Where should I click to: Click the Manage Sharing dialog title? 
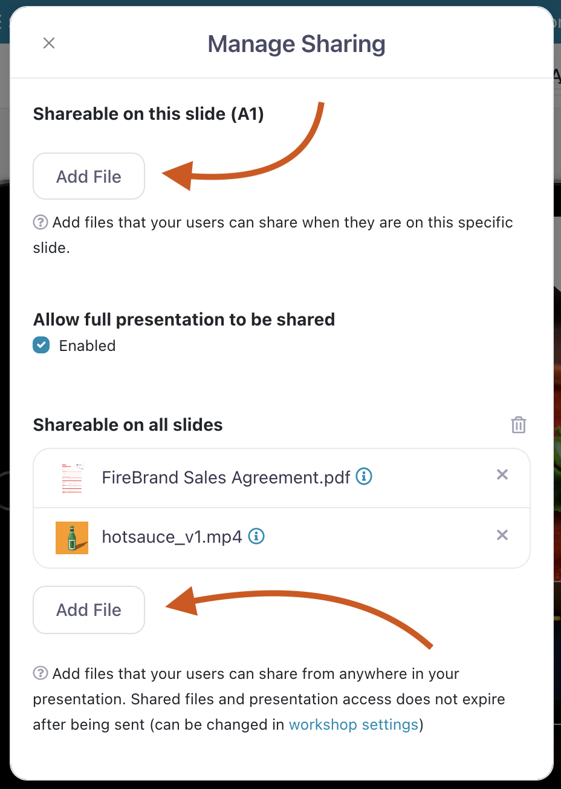coord(296,44)
